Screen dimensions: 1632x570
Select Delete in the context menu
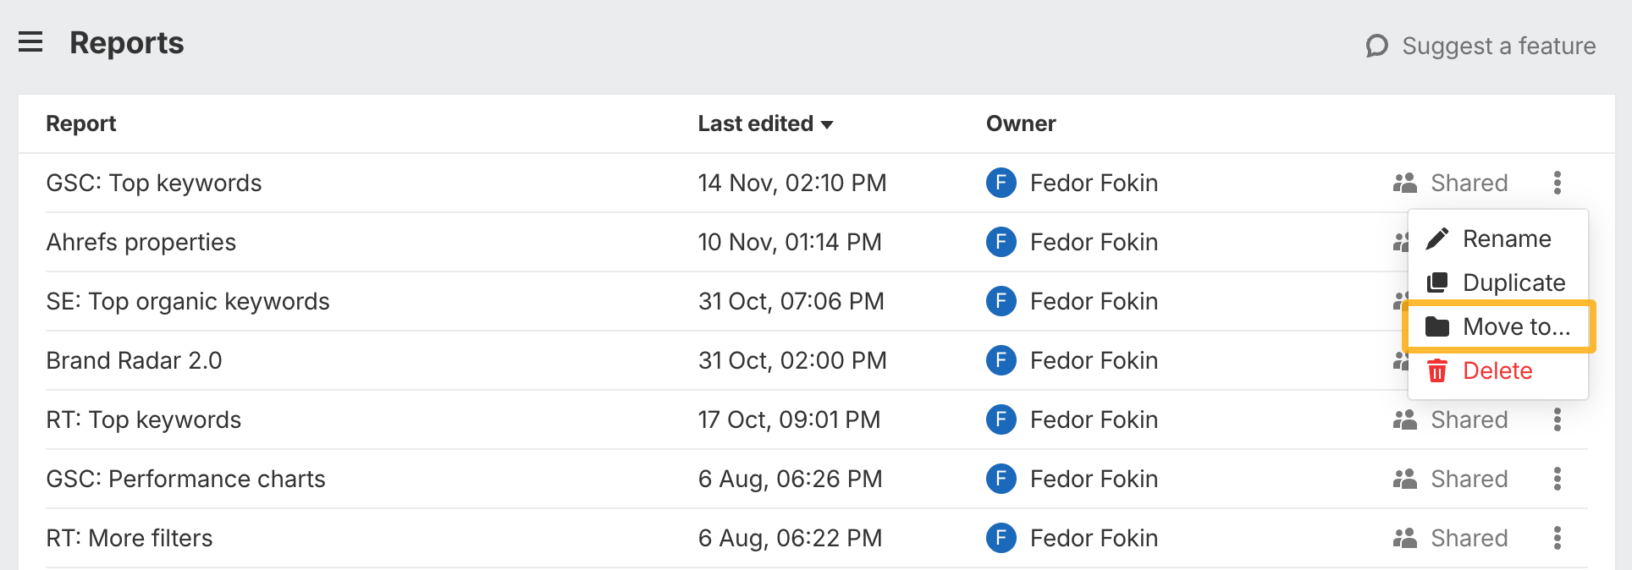[x=1497, y=370]
